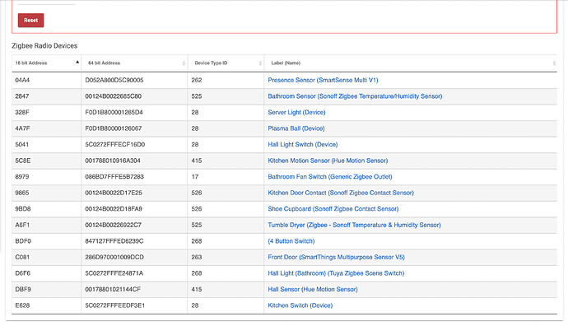Select 16 bit address 8979
568x326 pixels.
click(x=21, y=177)
